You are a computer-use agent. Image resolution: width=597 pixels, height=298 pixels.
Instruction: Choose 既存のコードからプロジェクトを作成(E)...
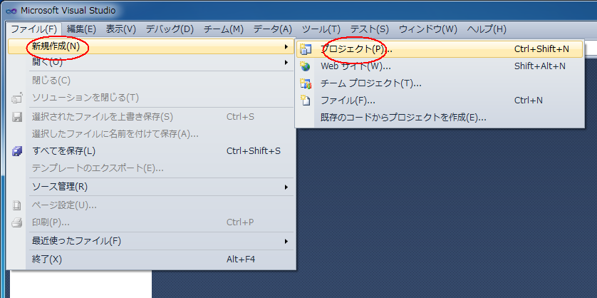(x=440, y=118)
